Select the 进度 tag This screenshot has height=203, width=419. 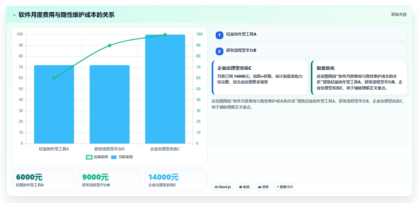click(x=263, y=187)
